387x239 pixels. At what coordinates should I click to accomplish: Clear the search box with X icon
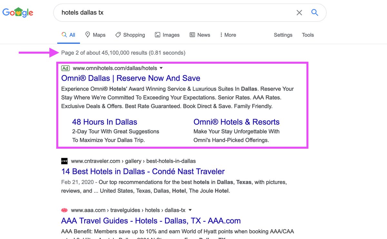pos(299,13)
